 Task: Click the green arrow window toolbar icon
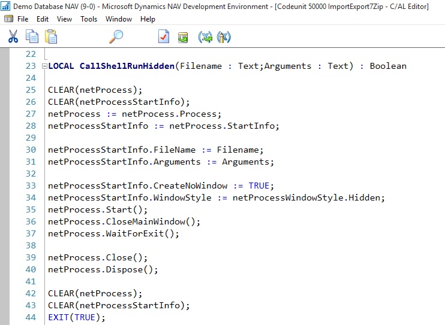tap(183, 37)
